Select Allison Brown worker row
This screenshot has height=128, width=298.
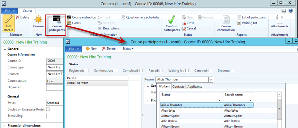point(207,126)
